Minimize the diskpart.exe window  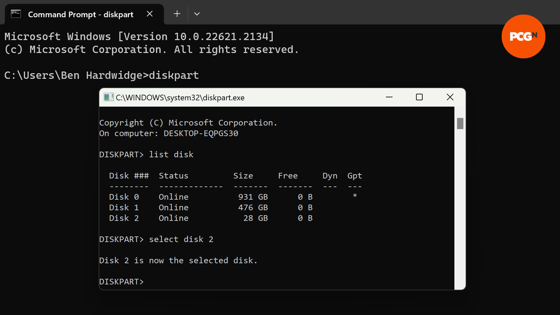pyautogui.click(x=389, y=97)
